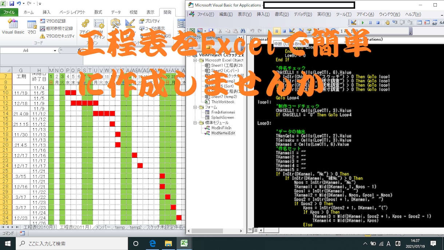The height and width of the screenshot is (250, 444).
Task: Undo via Excel quick access toolbar
Action: (x=19, y=4)
